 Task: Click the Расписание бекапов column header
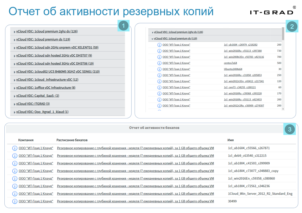coord(72,140)
